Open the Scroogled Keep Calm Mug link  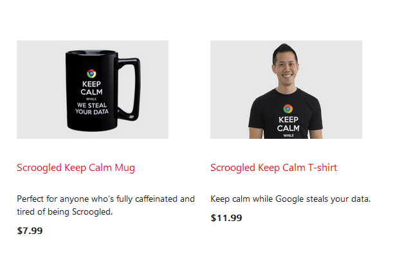point(76,168)
